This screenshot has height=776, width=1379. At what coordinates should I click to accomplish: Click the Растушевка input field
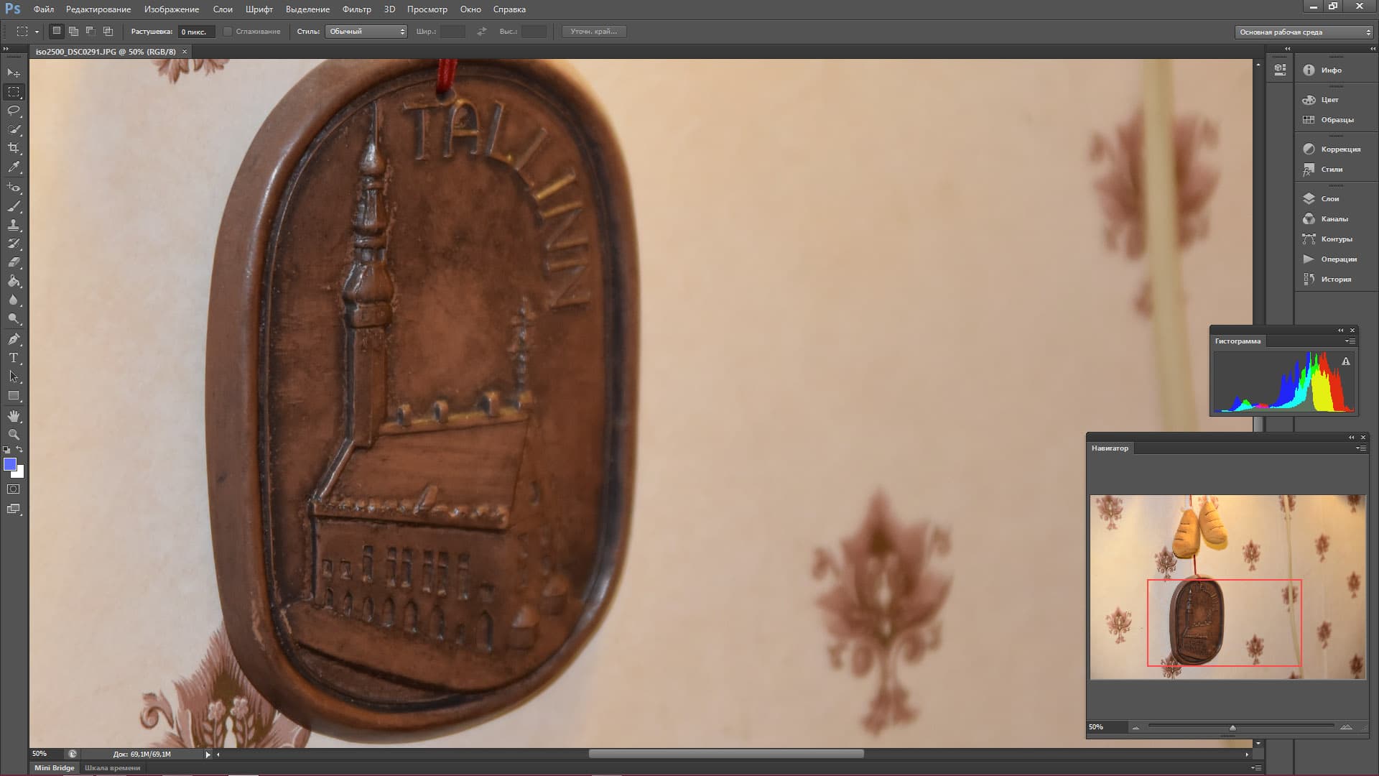point(195,32)
